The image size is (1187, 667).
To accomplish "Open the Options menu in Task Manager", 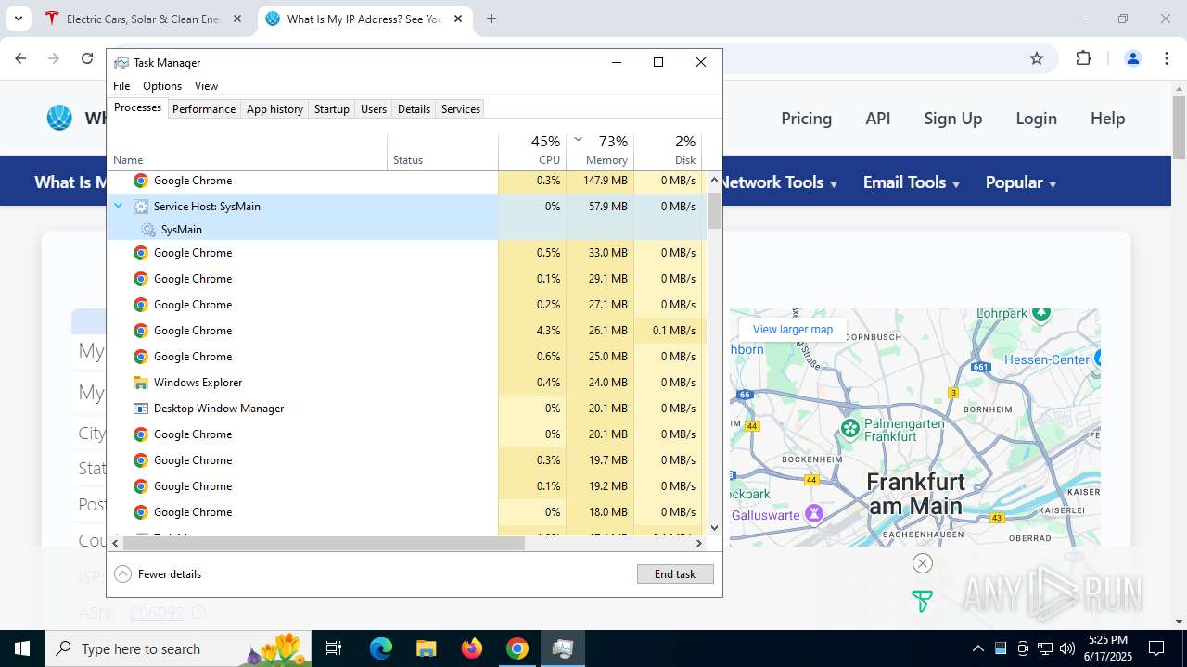I will 162,86.
